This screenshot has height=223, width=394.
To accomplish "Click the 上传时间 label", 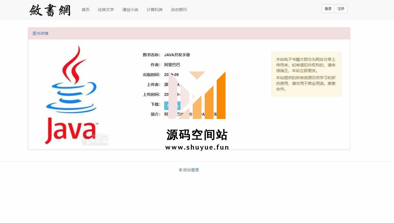I will coord(151,94).
